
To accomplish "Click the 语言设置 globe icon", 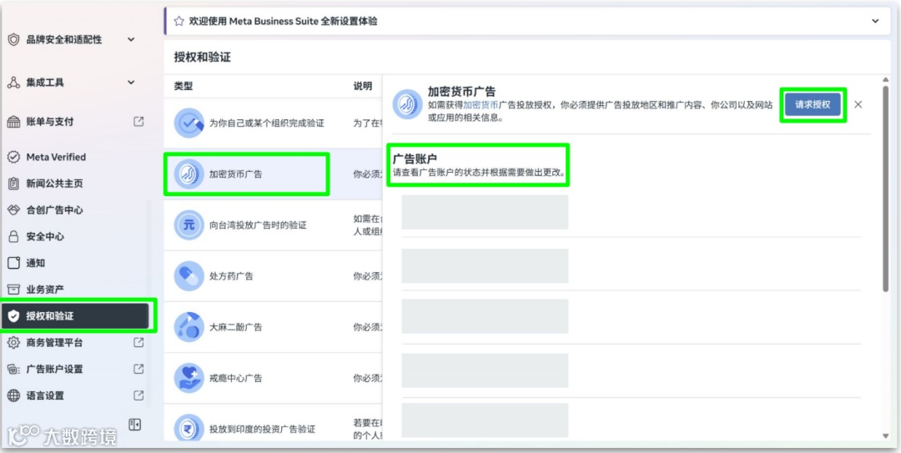I will point(14,395).
